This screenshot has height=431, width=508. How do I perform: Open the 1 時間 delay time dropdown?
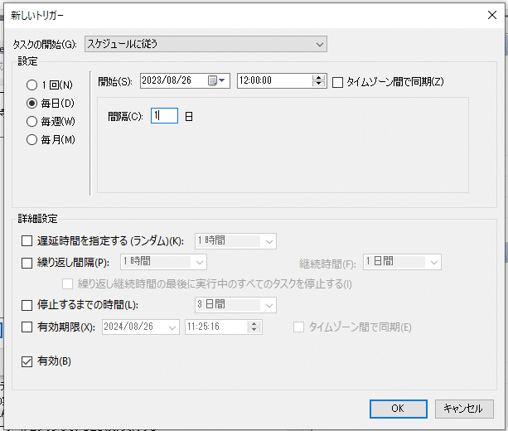235,241
